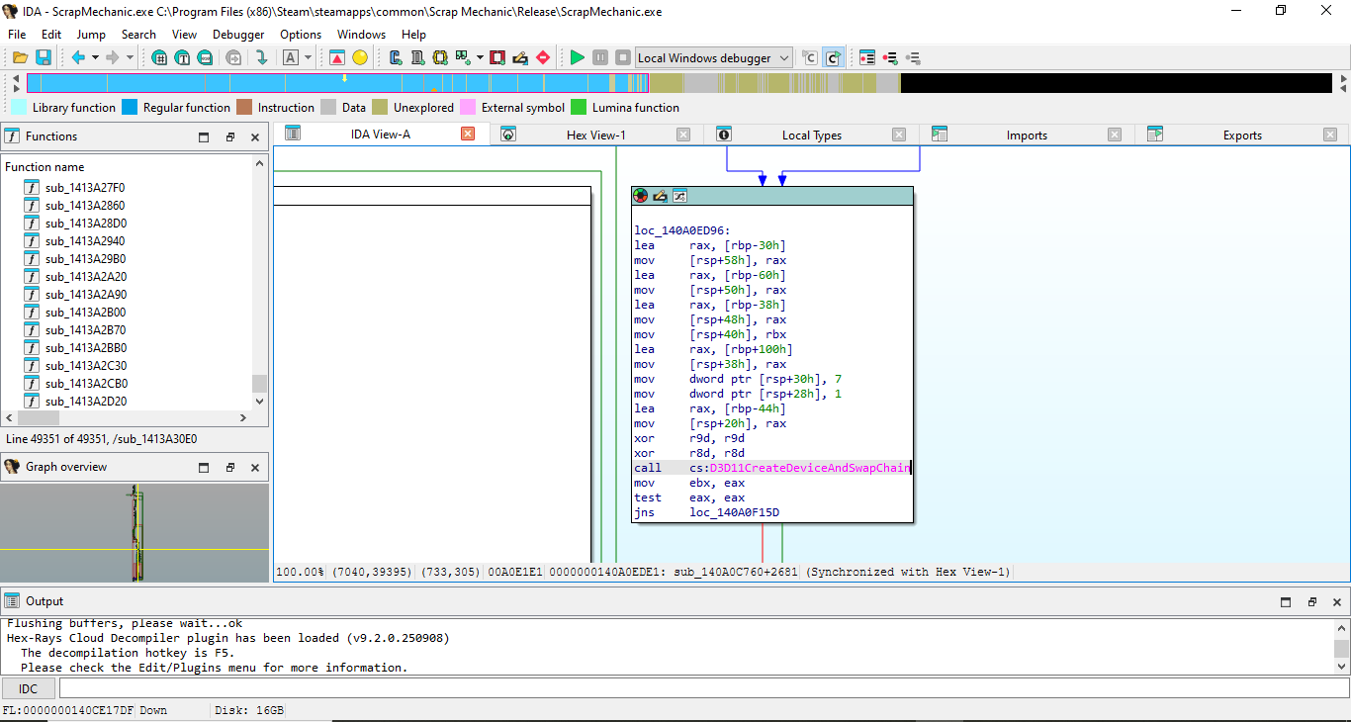Image resolution: width=1351 pixels, height=722 pixels.
Task: Click the boxed 'A' text-search icon
Action: click(291, 57)
